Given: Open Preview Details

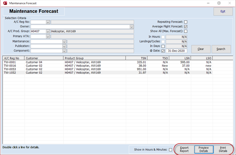Looking at the screenshot, I should [x=204, y=150].
